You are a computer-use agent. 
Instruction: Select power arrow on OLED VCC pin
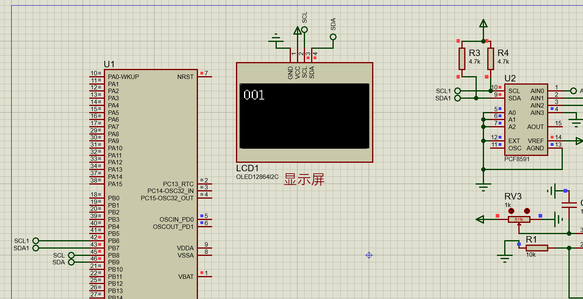point(297,31)
